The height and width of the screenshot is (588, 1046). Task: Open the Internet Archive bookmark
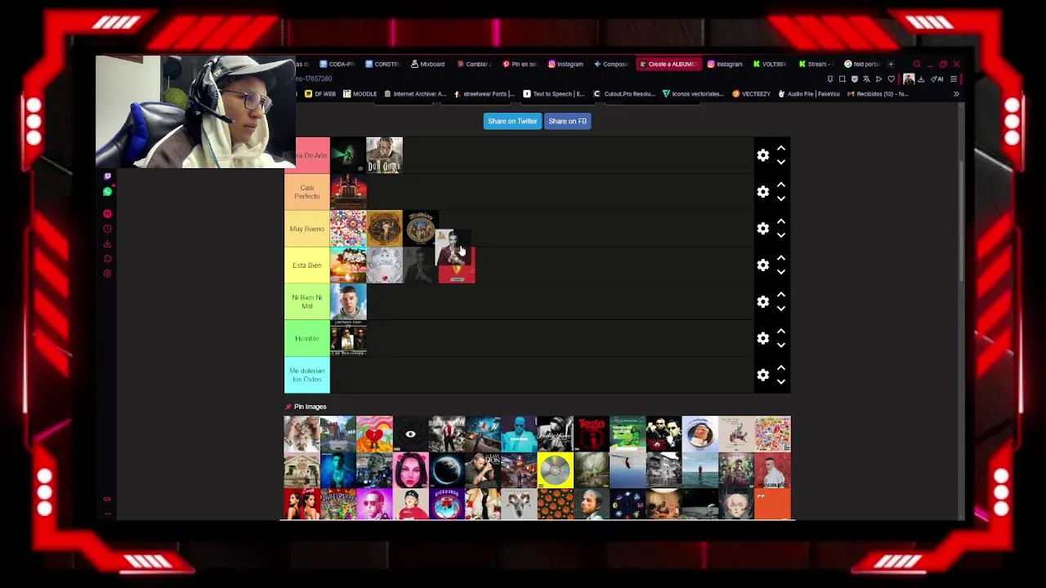tap(415, 94)
